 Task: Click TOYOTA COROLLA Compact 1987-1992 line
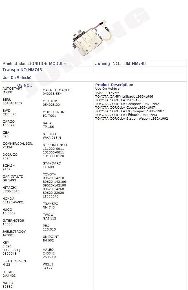tap(127, 104)
